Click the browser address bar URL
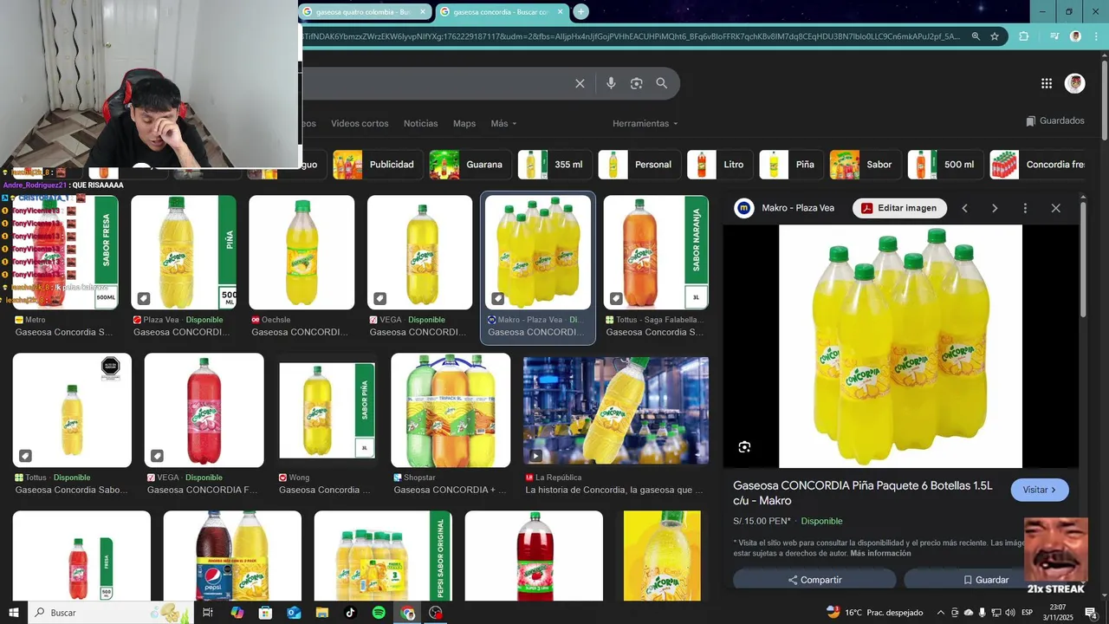Image resolution: width=1109 pixels, height=624 pixels. click(x=632, y=36)
